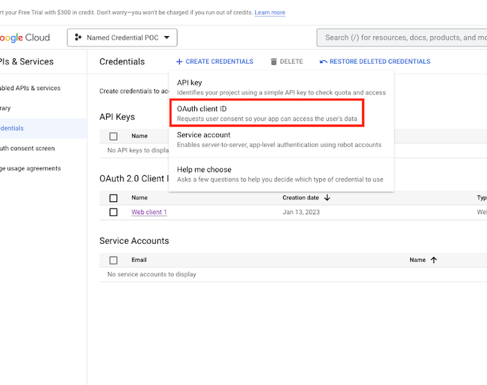
Task: Click RESTORE DELETED CREDENTIALS button
Action: pyautogui.click(x=375, y=62)
